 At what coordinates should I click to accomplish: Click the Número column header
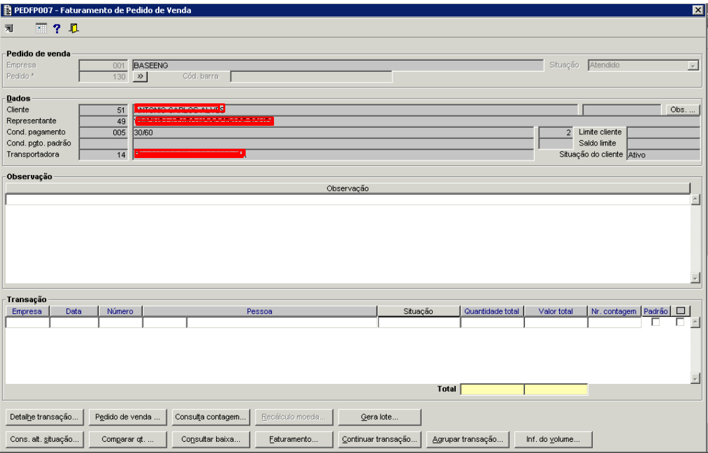pyautogui.click(x=120, y=311)
